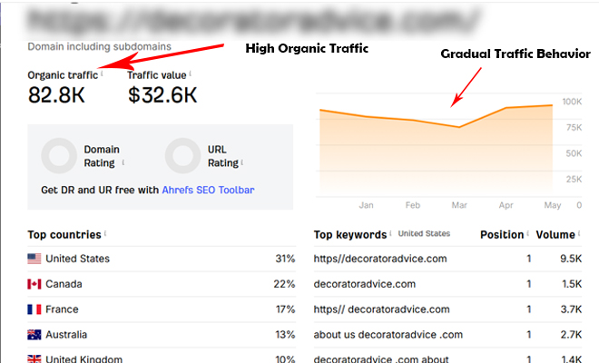Click the info icon next to Top keywords
This screenshot has height=363, width=599.
tap(390, 233)
